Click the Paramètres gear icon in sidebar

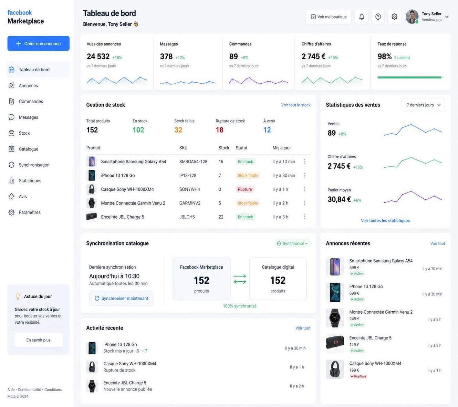pos(11,212)
